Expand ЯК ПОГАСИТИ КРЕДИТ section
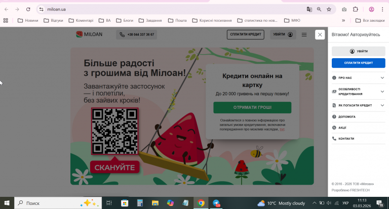The width and height of the screenshot is (389, 209). (x=358, y=105)
